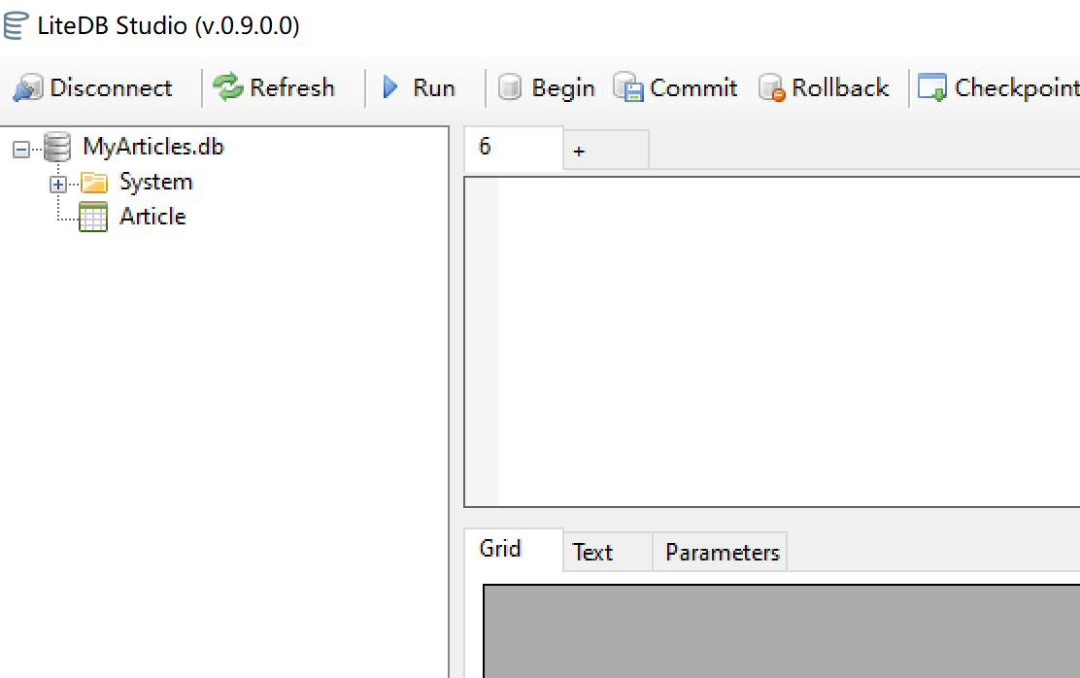
Task: Click the Checkpoint button label
Action: [x=1017, y=88]
